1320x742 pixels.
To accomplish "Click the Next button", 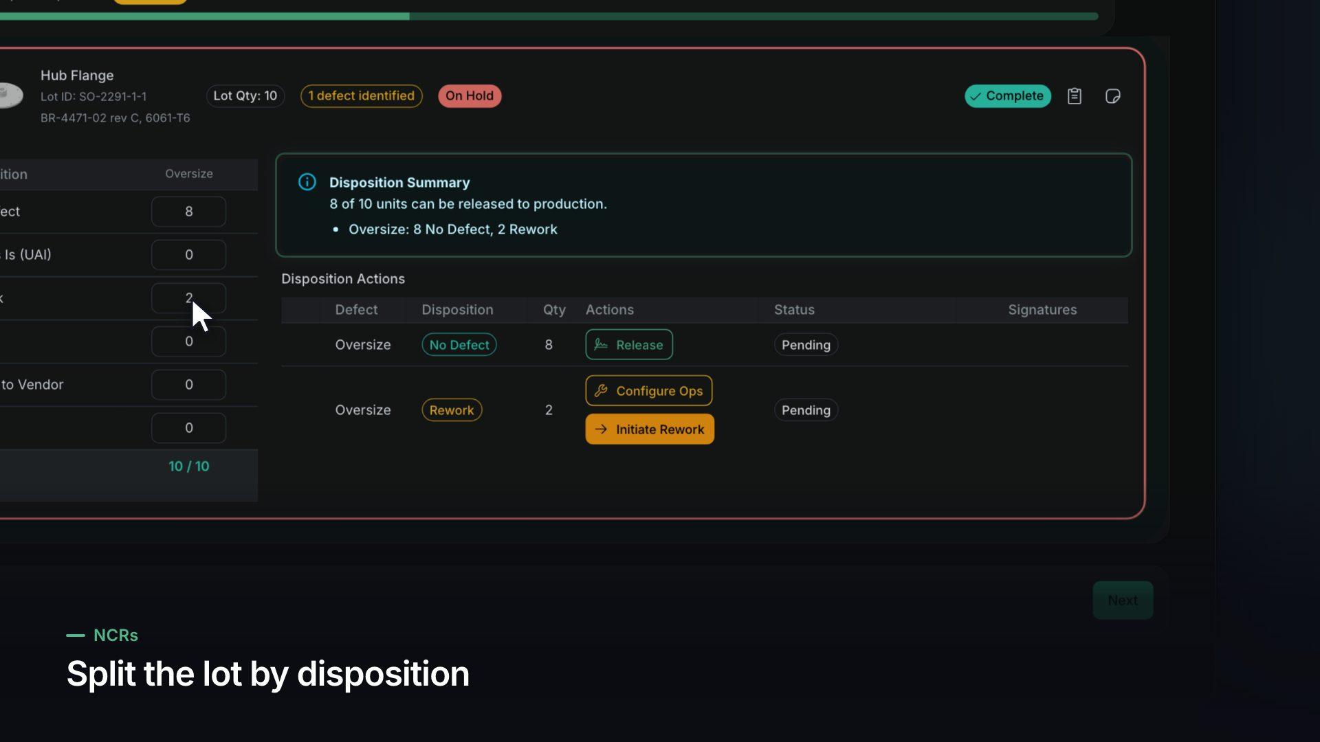I will coord(1122,600).
